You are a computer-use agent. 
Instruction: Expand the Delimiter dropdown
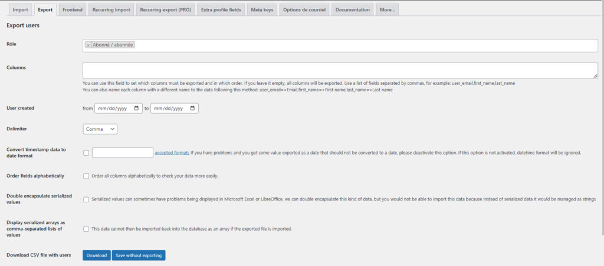pos(100,129)
